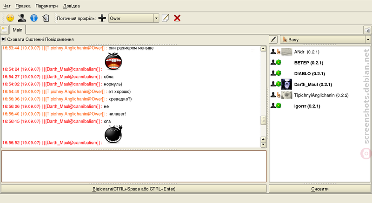Click message text 'эт хорошо)'
372x203 pixels.
120,92
